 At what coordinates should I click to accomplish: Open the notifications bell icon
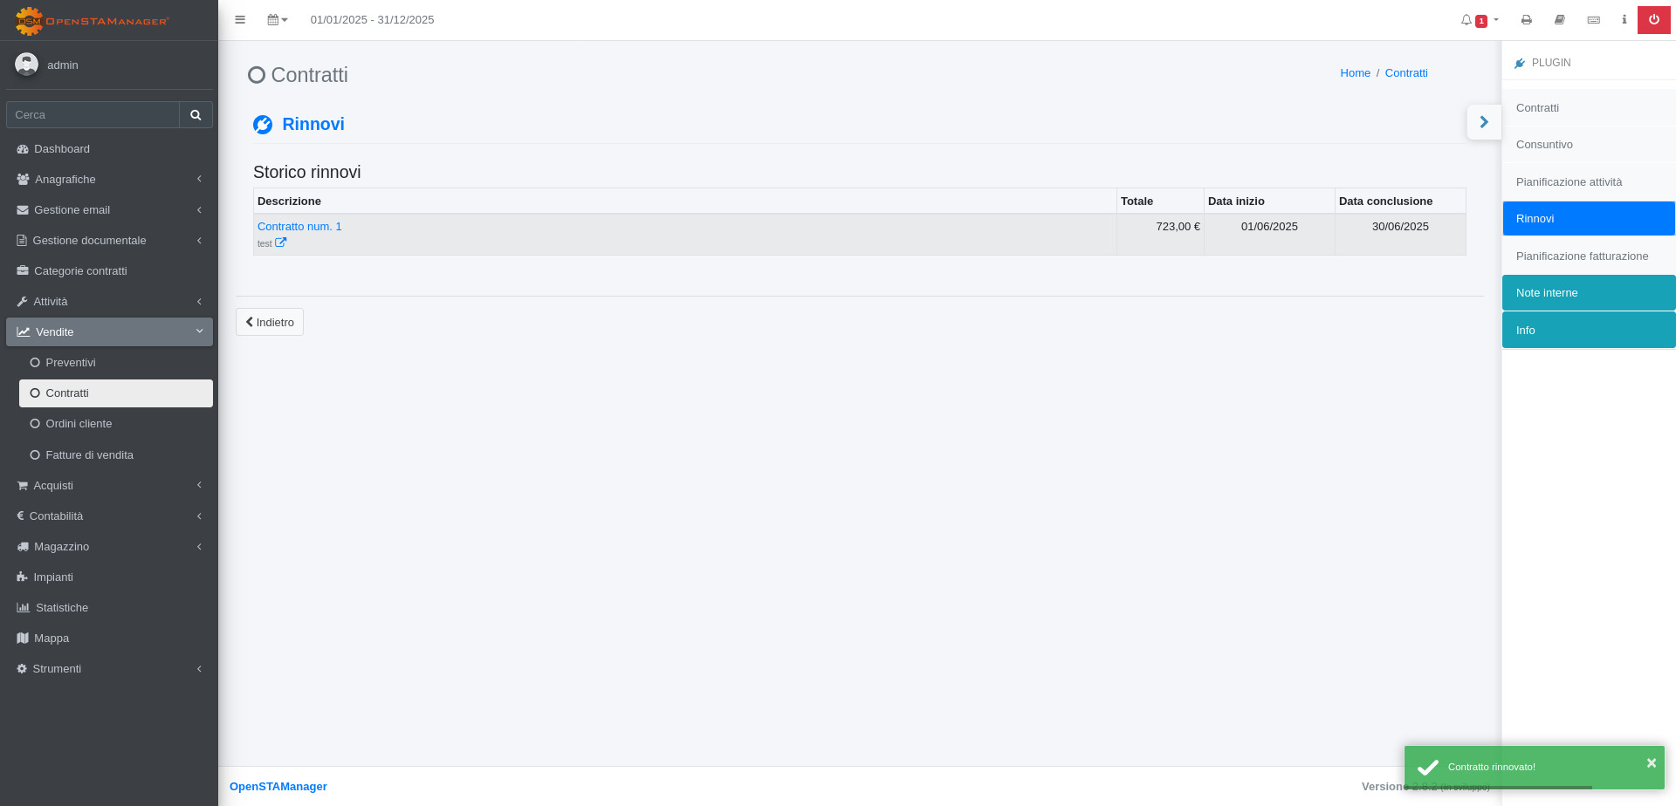1466,20
